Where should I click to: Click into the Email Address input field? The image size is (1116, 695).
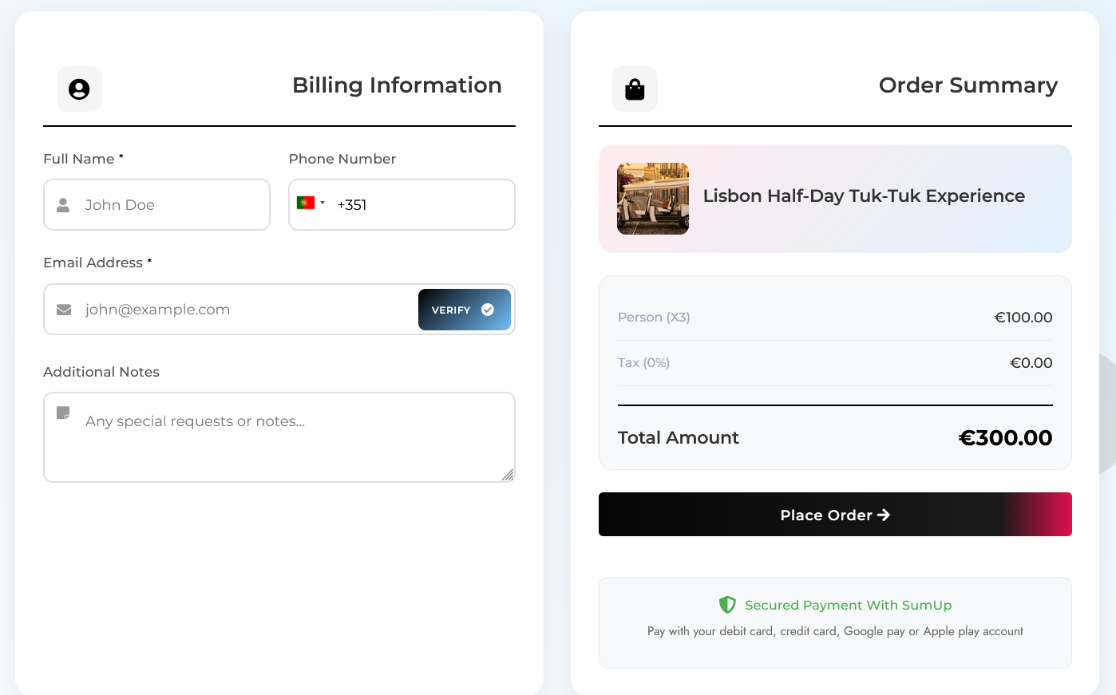coord(232,310)
